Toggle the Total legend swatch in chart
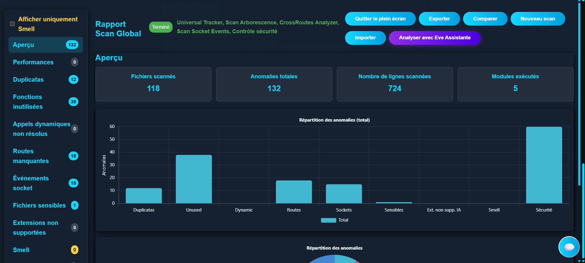 click(x=328, y=220)
